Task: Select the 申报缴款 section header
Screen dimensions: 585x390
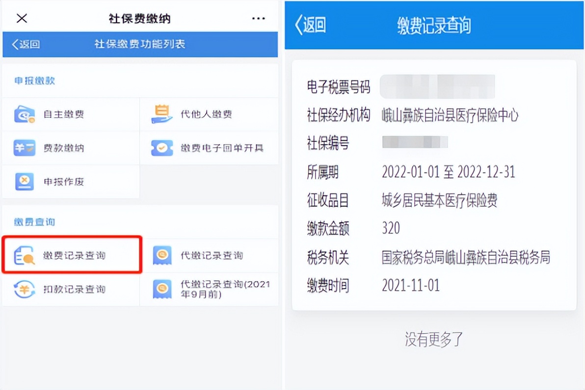Action: click(34, 81)
